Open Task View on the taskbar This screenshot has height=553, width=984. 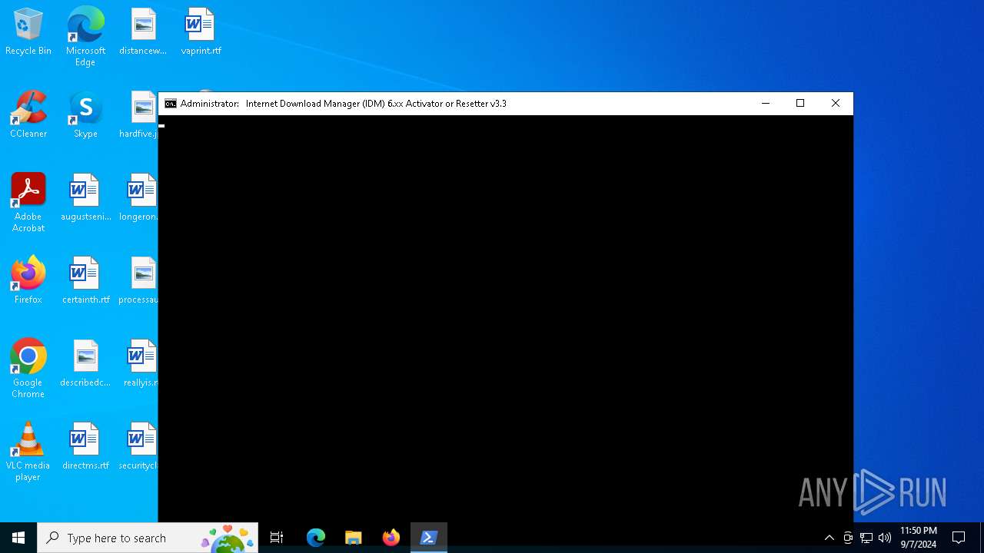point(277,538)
